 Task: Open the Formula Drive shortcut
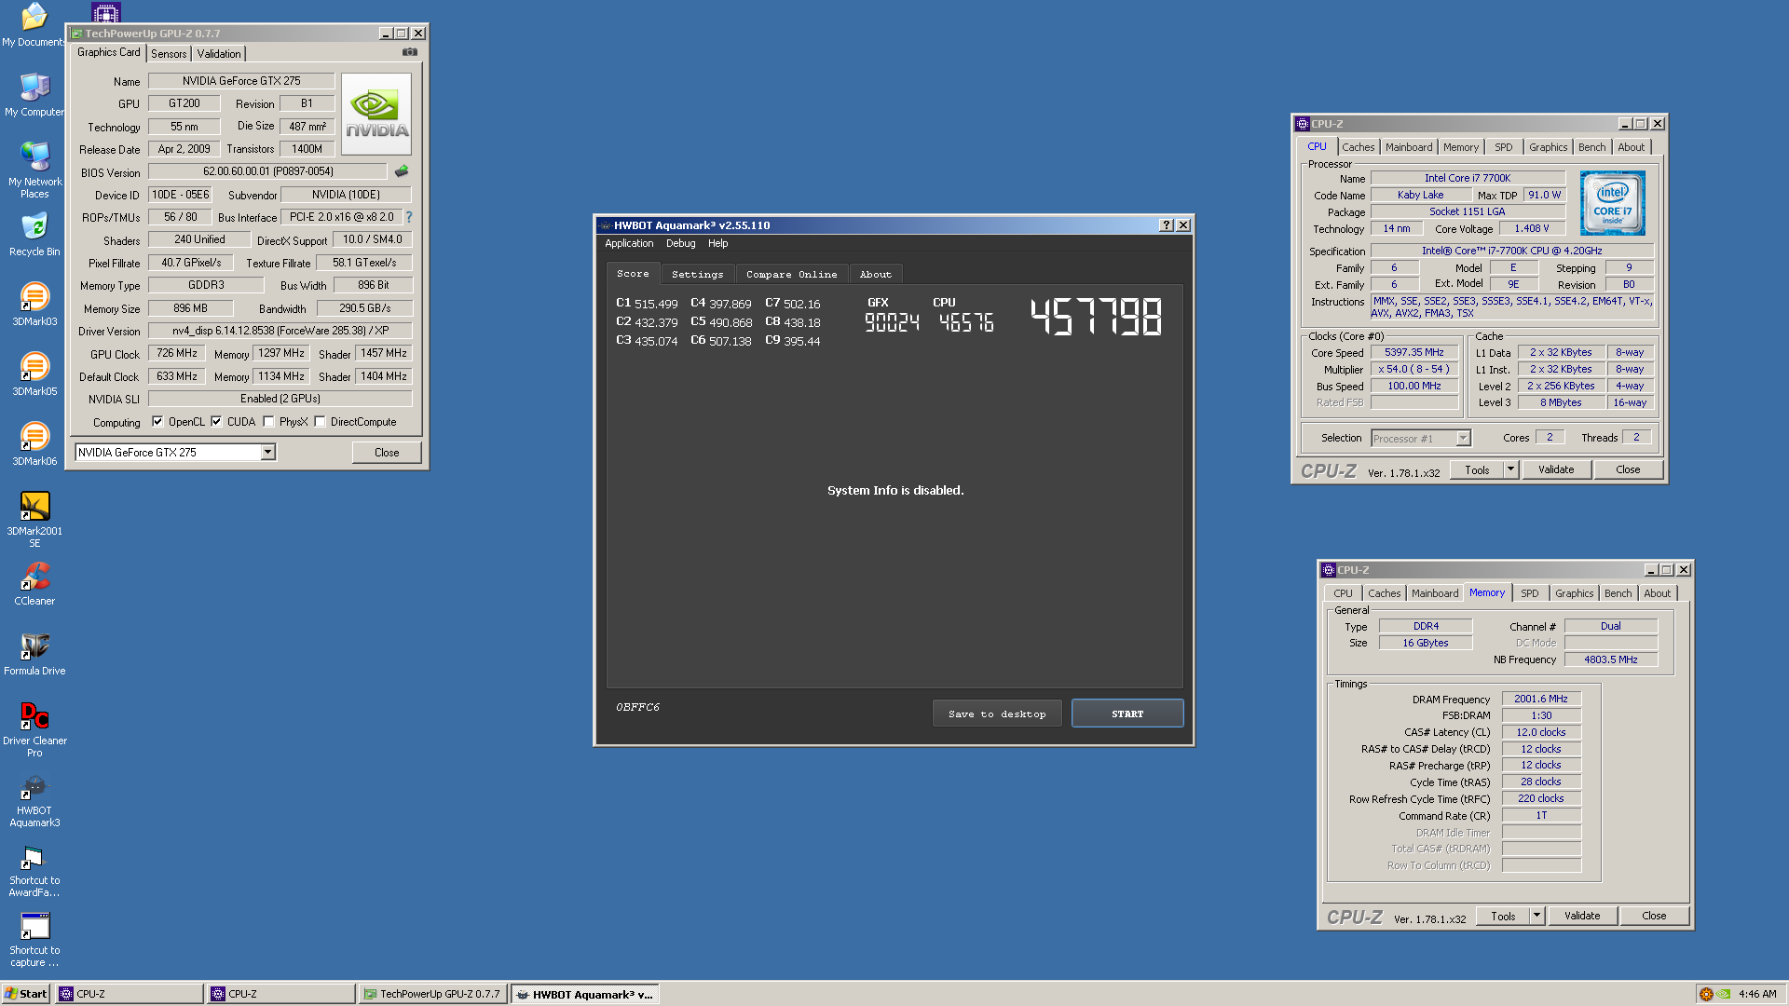click(x=34, y=654)
